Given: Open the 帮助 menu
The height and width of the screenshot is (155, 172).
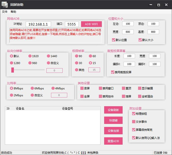Looking at the screenshot, I should (13, 12).
